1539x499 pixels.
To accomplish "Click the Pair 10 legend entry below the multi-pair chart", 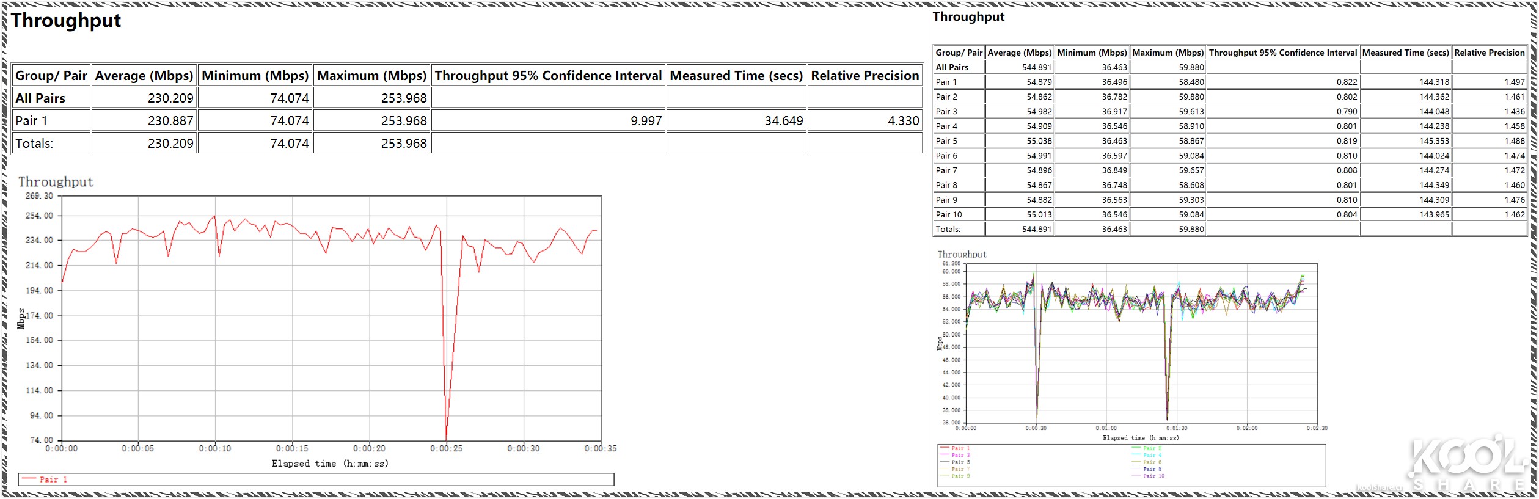I will [1148, 476].
